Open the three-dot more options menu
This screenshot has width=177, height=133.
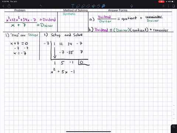point(169,6)
